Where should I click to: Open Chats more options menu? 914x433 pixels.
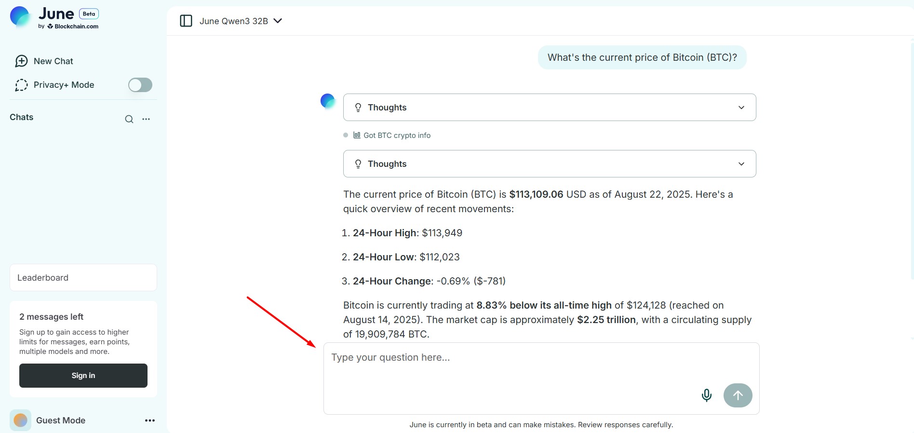[x=146, y=119]
